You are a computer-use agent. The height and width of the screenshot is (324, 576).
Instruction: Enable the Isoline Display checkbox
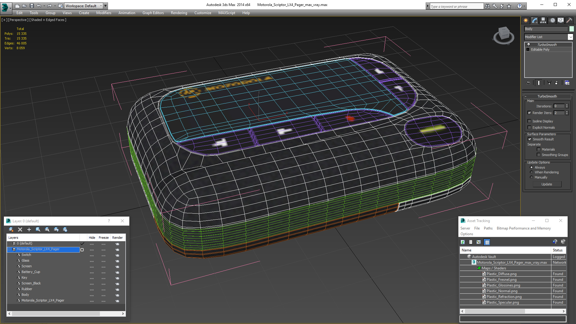[529, 121]
